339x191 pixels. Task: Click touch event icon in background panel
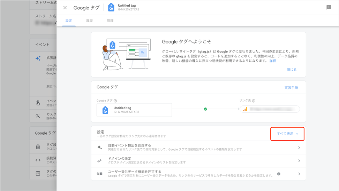tap(38, 103)
